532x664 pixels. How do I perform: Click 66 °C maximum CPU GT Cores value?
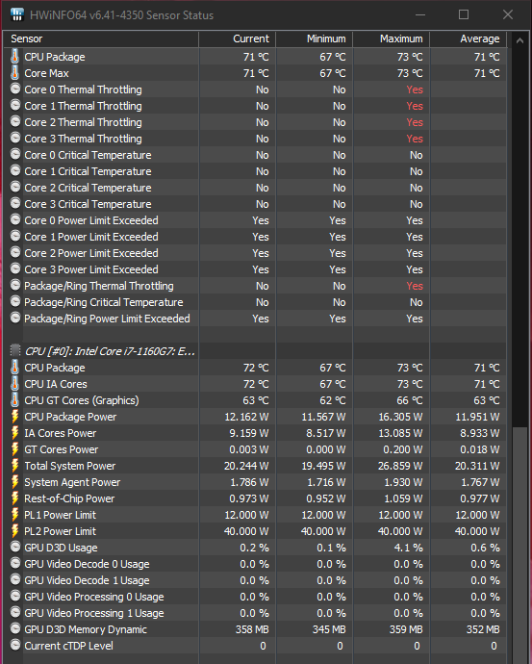coord(410,400)
